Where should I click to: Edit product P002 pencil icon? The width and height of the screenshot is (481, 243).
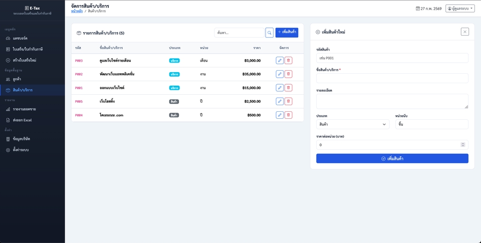click(x=280, y=74)
